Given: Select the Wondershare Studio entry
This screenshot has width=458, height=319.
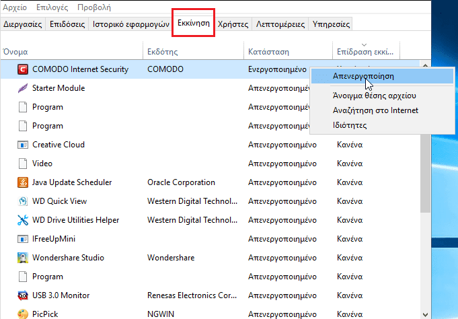Looking at the screenshot, I should (x=68, y=258).
